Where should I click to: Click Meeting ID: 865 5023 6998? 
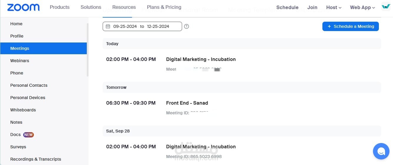tap(194, 157)
